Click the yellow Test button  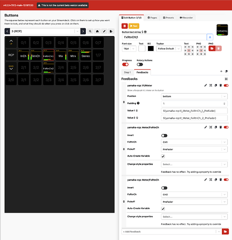coord(134,26)
